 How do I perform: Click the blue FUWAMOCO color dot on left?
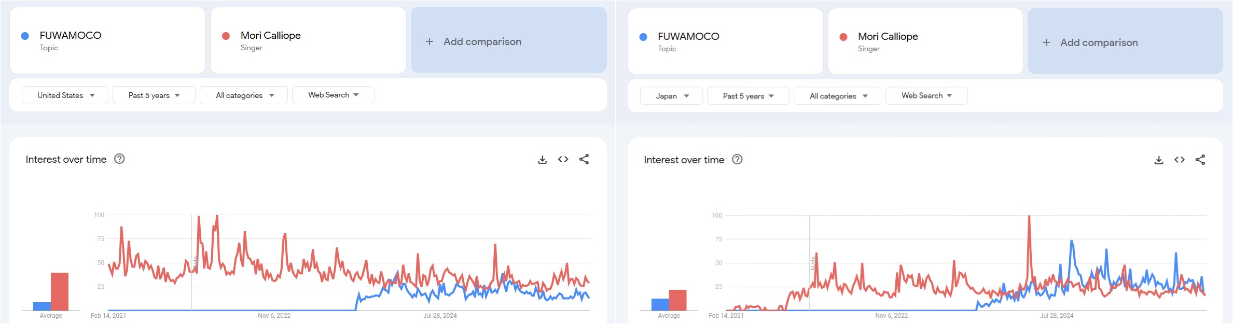(x=25, y=36)
